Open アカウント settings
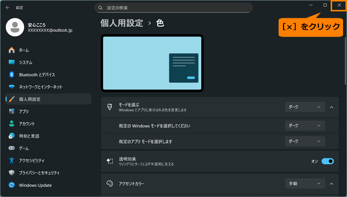This screenshot has width=347, height=197. click(x=49, y=124)
